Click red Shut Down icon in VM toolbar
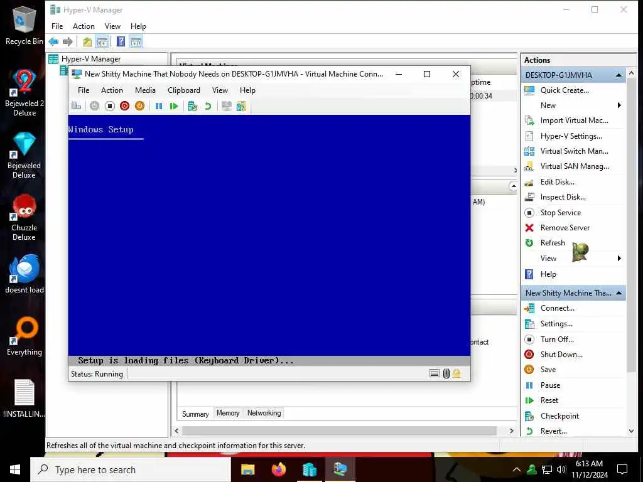 tap(125, 106)
